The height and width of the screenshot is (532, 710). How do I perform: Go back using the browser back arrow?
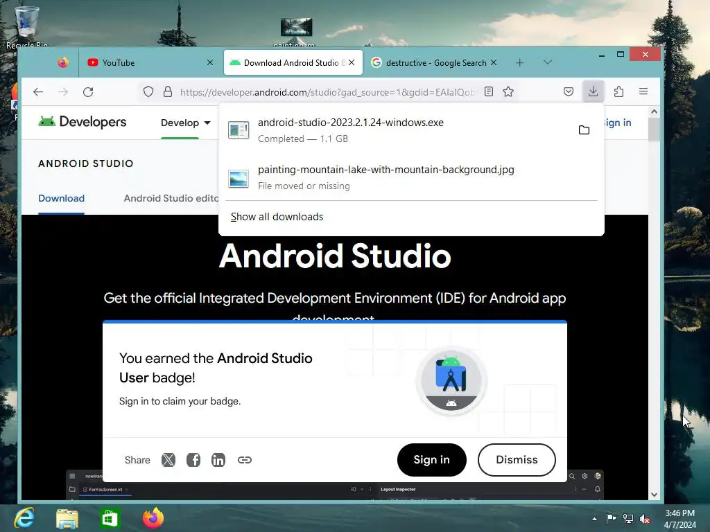pos(38,92)
